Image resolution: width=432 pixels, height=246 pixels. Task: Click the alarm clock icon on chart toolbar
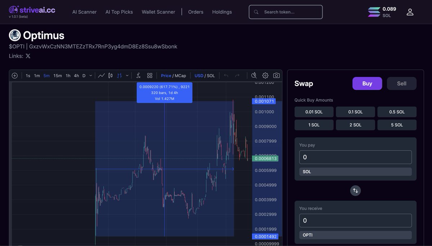(254, 76)
